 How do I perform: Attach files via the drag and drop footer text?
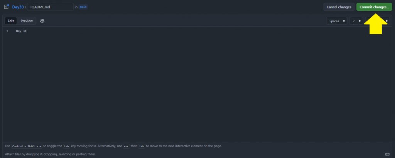tap(51, 154)
